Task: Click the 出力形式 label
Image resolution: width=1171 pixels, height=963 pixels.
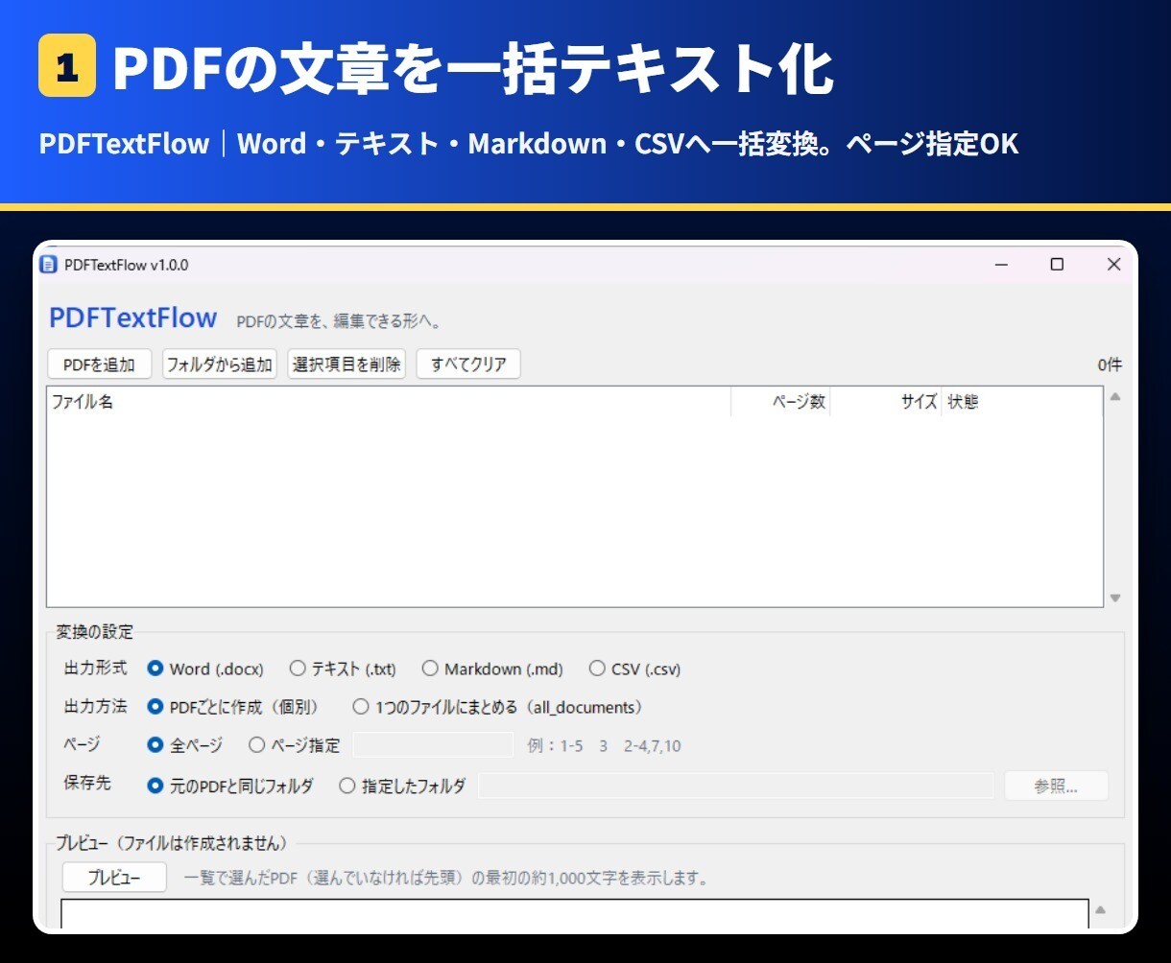Action: (x=95, y=669)
